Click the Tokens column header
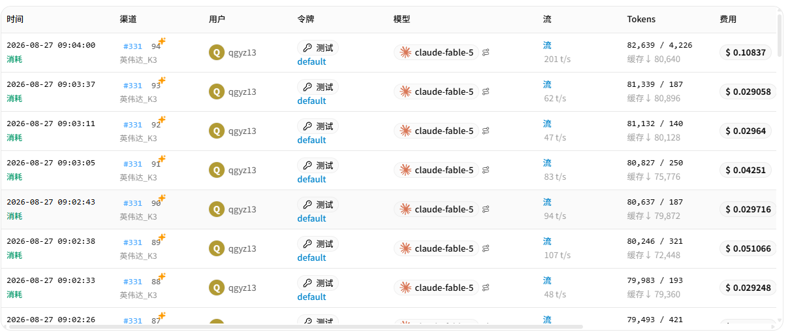This screenshot has height=332, width=790. 641,20
